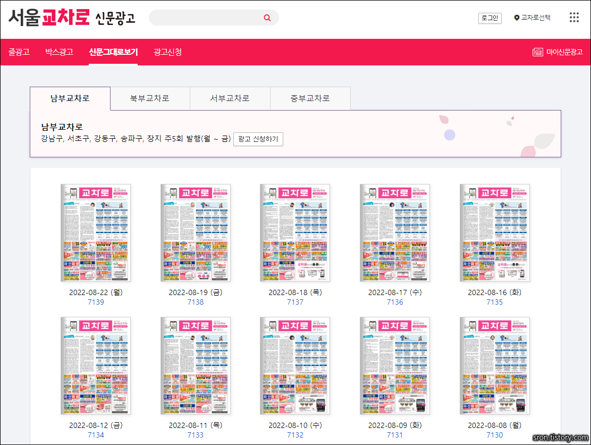The image size is (591, 445).
Task: Open the 2022-08-11 newspaper thumbnail
Action: tap(196, 365)
